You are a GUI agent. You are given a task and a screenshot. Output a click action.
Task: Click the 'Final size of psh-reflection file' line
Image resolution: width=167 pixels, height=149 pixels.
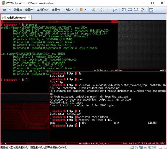82,105
